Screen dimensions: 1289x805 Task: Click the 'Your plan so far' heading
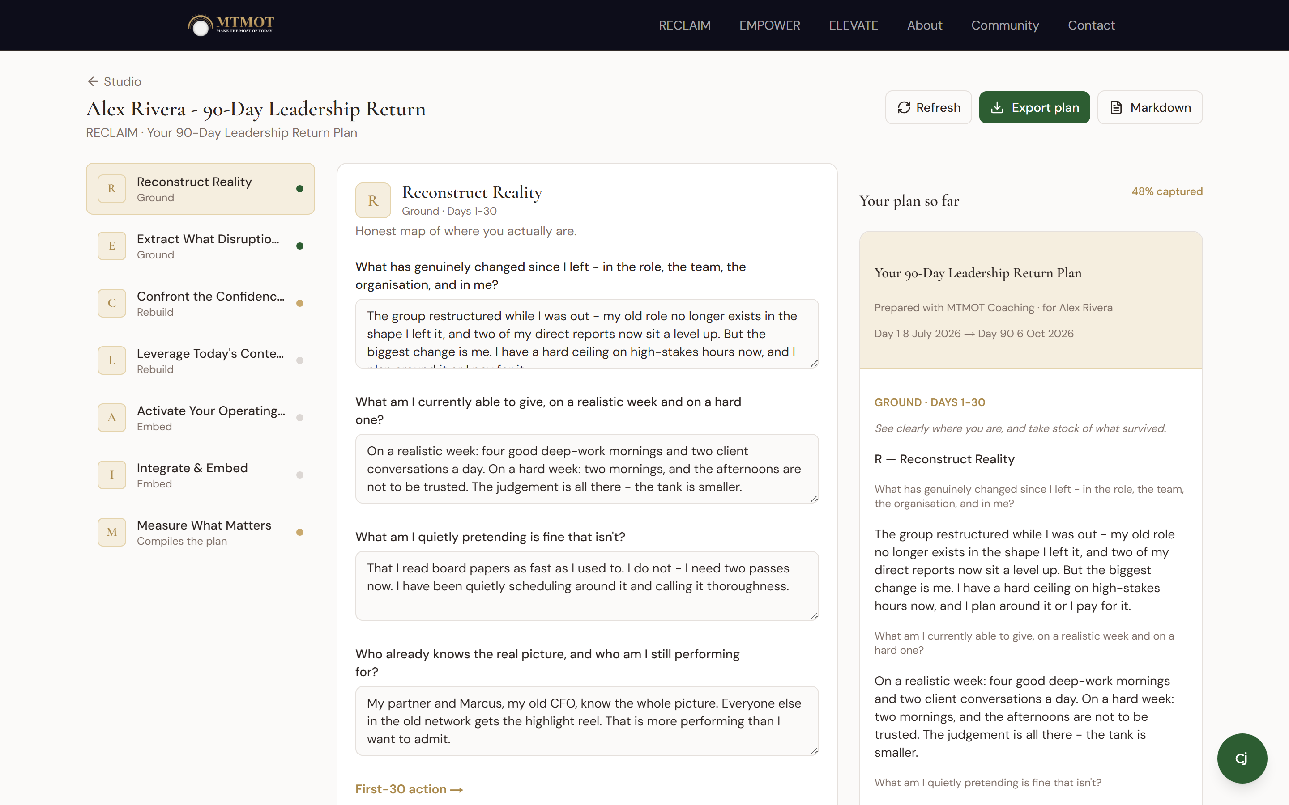909,201
